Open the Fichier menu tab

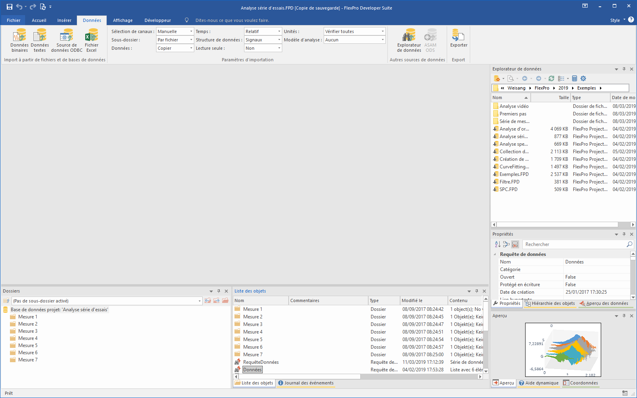[x=14, y=20]
